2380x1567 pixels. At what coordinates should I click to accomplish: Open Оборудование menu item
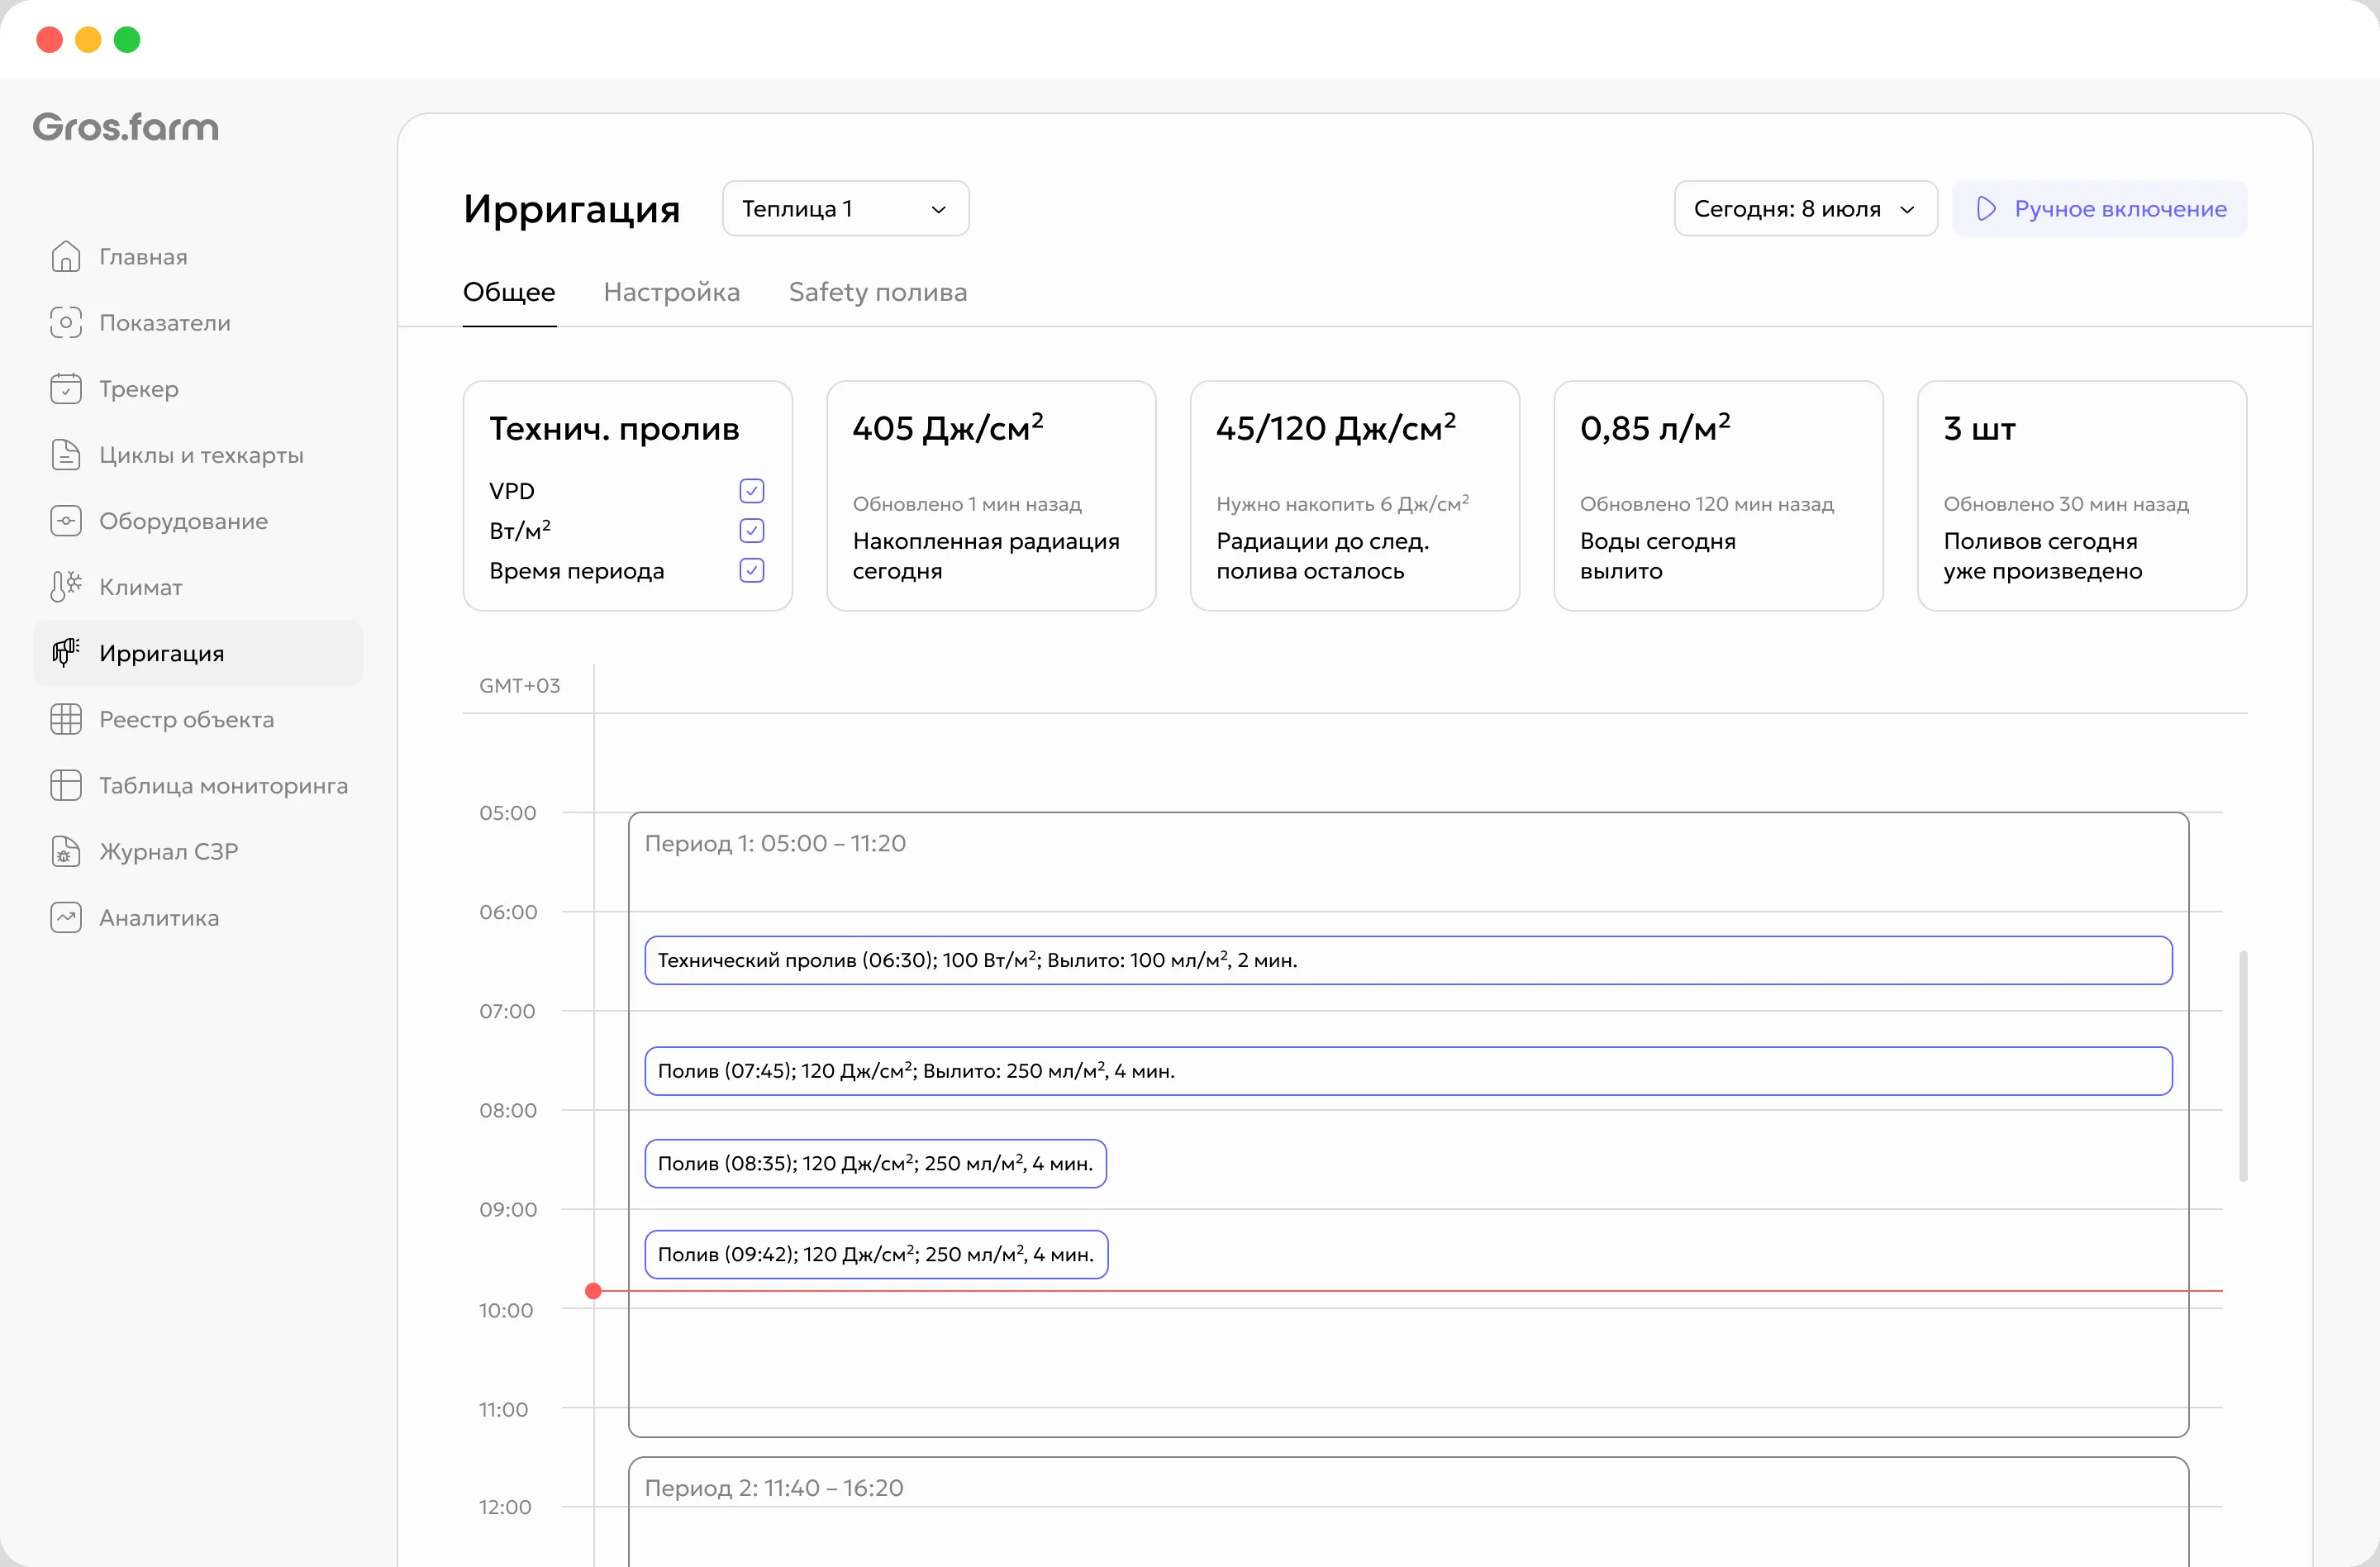click(x=198, y=521)
